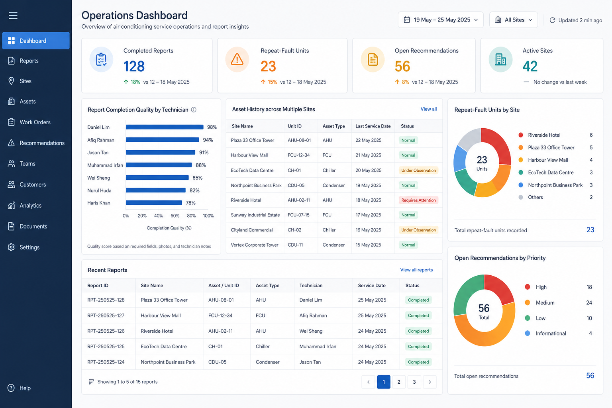
Task: Click View all in Asset History
Action: coord(429,109)
